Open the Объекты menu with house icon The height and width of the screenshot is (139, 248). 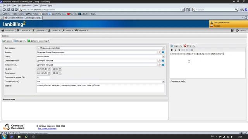click(8, 31)
